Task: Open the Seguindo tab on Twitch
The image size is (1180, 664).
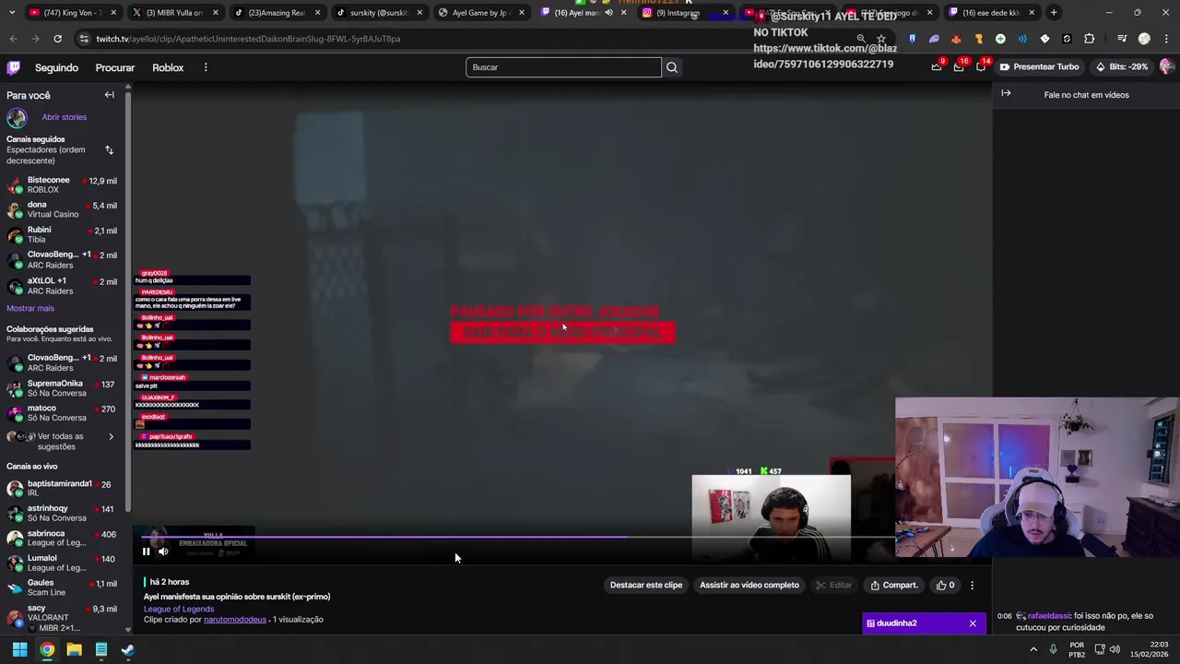Action: coord(56,67)
